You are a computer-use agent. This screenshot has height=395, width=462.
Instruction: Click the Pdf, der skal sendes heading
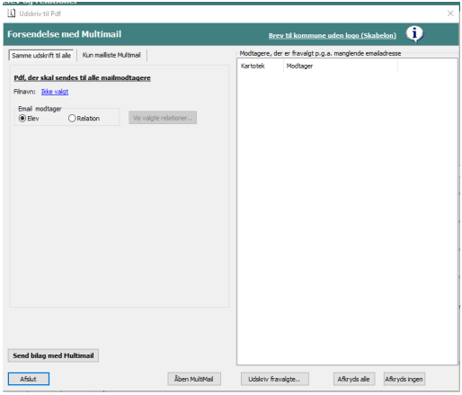point(82,77)
